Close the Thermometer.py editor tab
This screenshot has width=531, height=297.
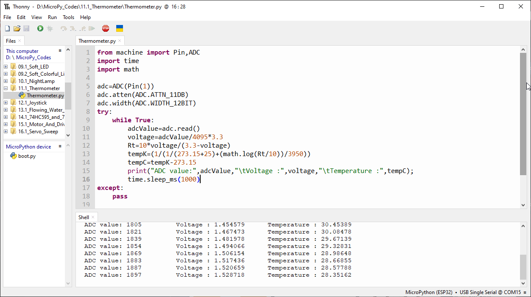pos(120,41)
